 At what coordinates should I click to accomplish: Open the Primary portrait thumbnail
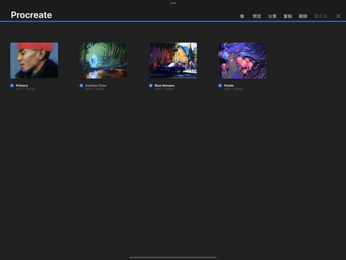pos(34,60)
